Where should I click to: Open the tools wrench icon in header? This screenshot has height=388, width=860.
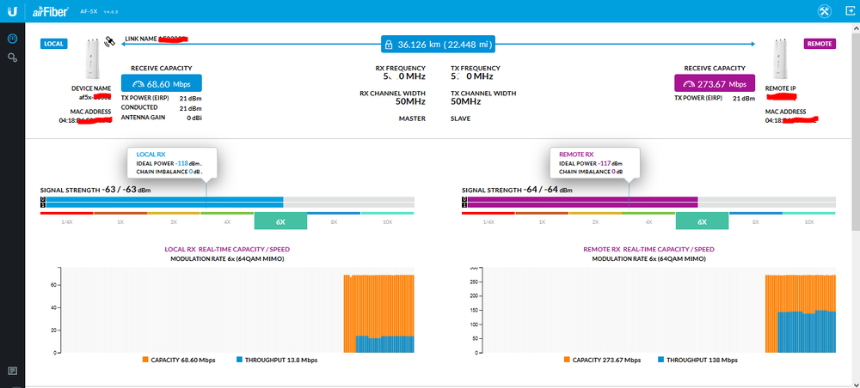point(823,10)
